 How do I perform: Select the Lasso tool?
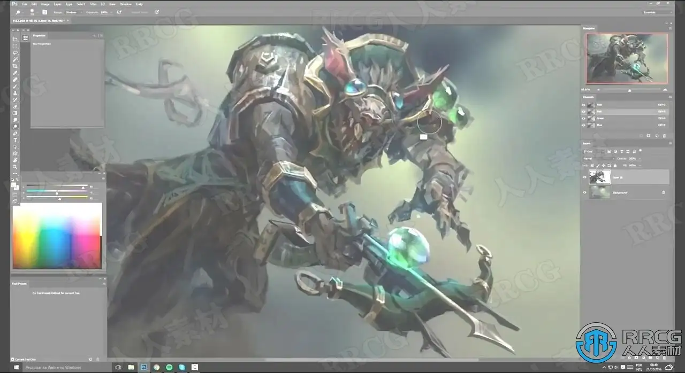(x=15, y=53)
